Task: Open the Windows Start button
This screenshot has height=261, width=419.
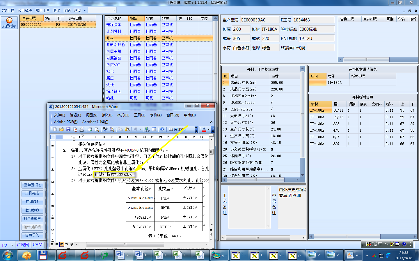Action: (8, 255)
